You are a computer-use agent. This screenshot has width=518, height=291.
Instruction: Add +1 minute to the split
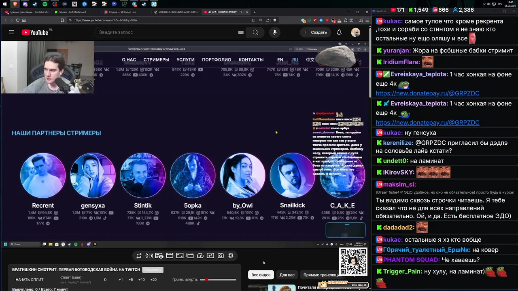(x=121, y=280)
